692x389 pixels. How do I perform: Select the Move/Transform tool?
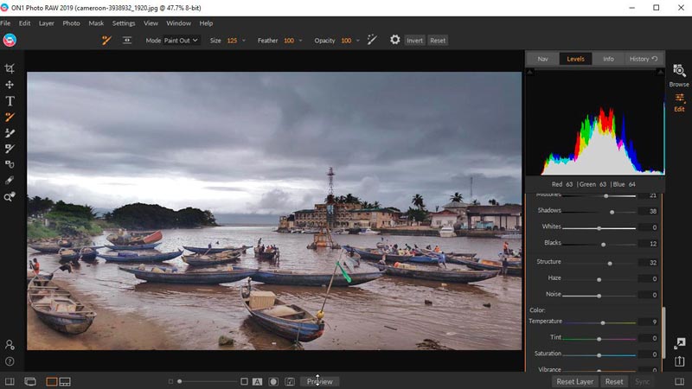click(x=10, y=85)
